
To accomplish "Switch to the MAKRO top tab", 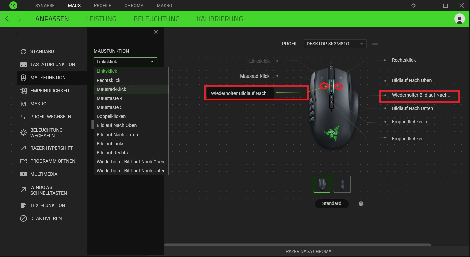I will (x=164, y=6).
